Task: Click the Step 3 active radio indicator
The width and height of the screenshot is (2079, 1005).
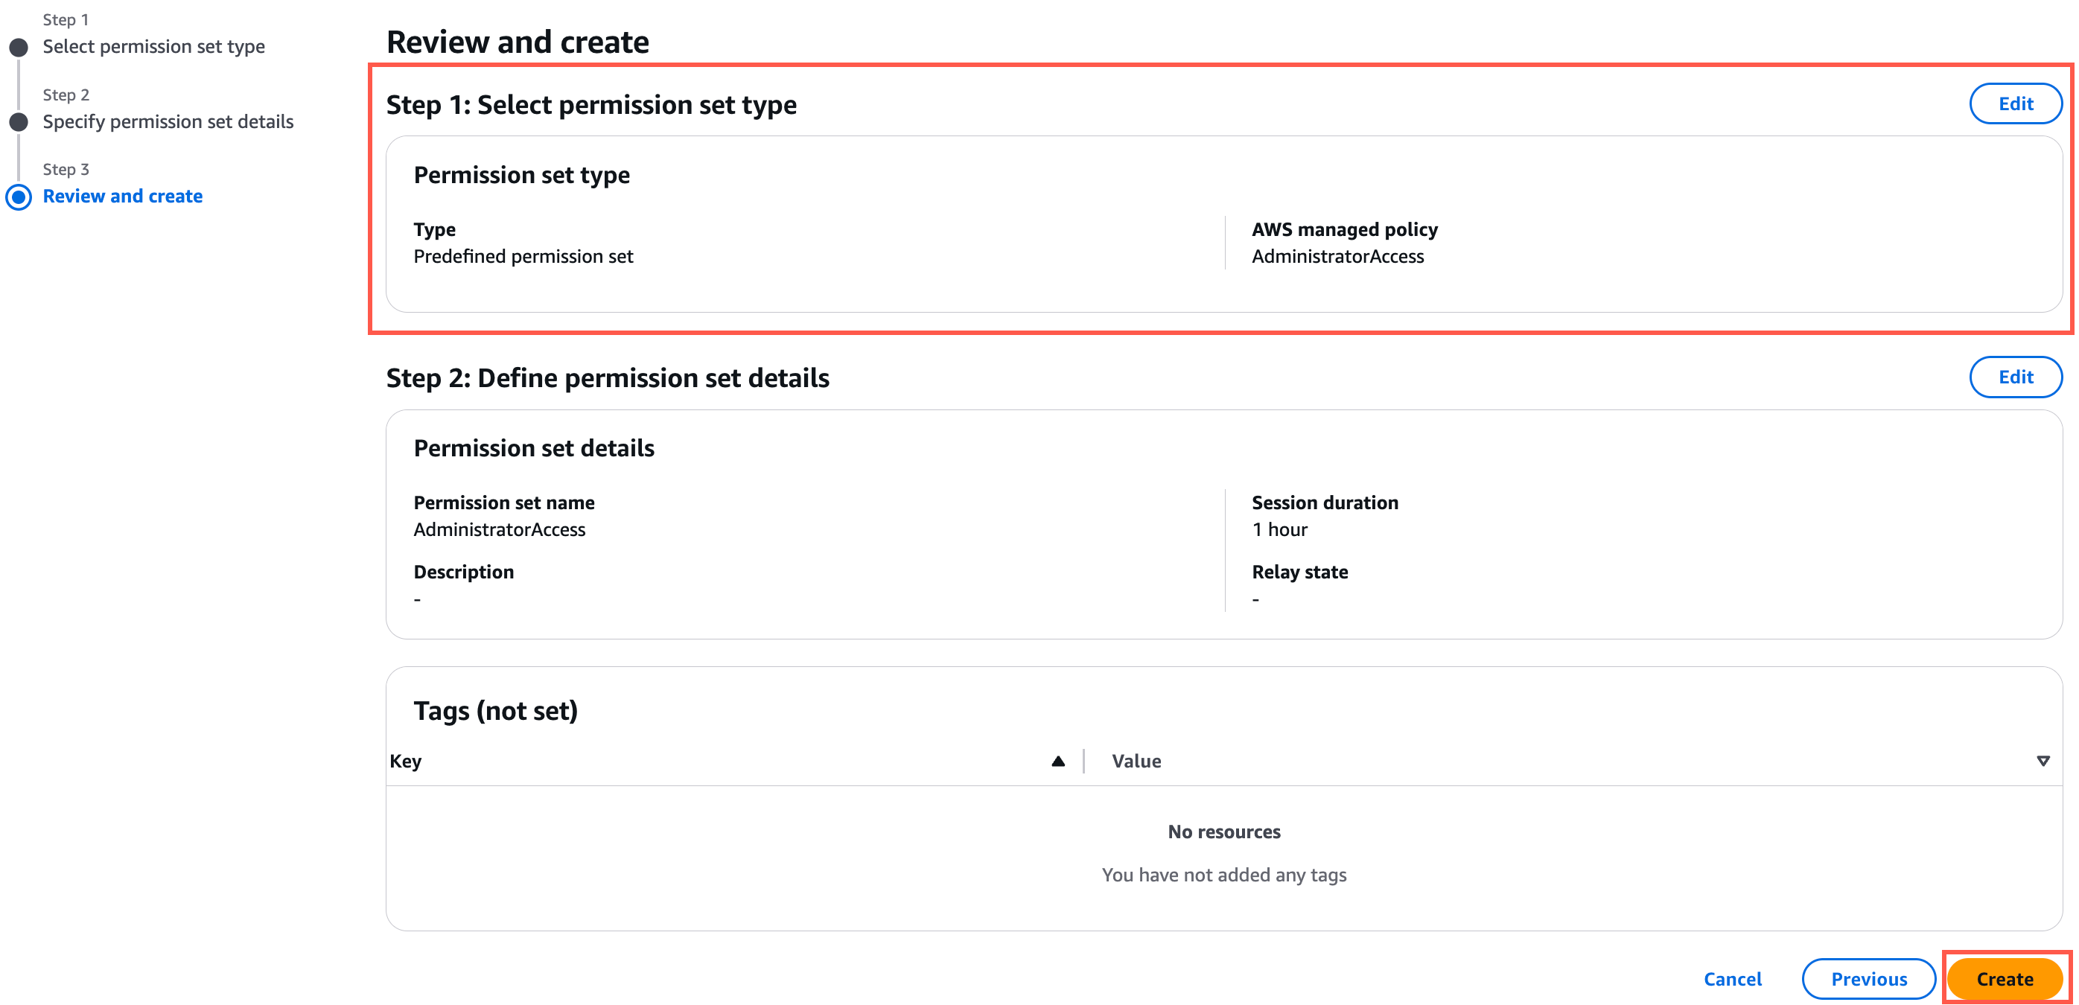Action: pyautogui.click(x=19, y=196)
